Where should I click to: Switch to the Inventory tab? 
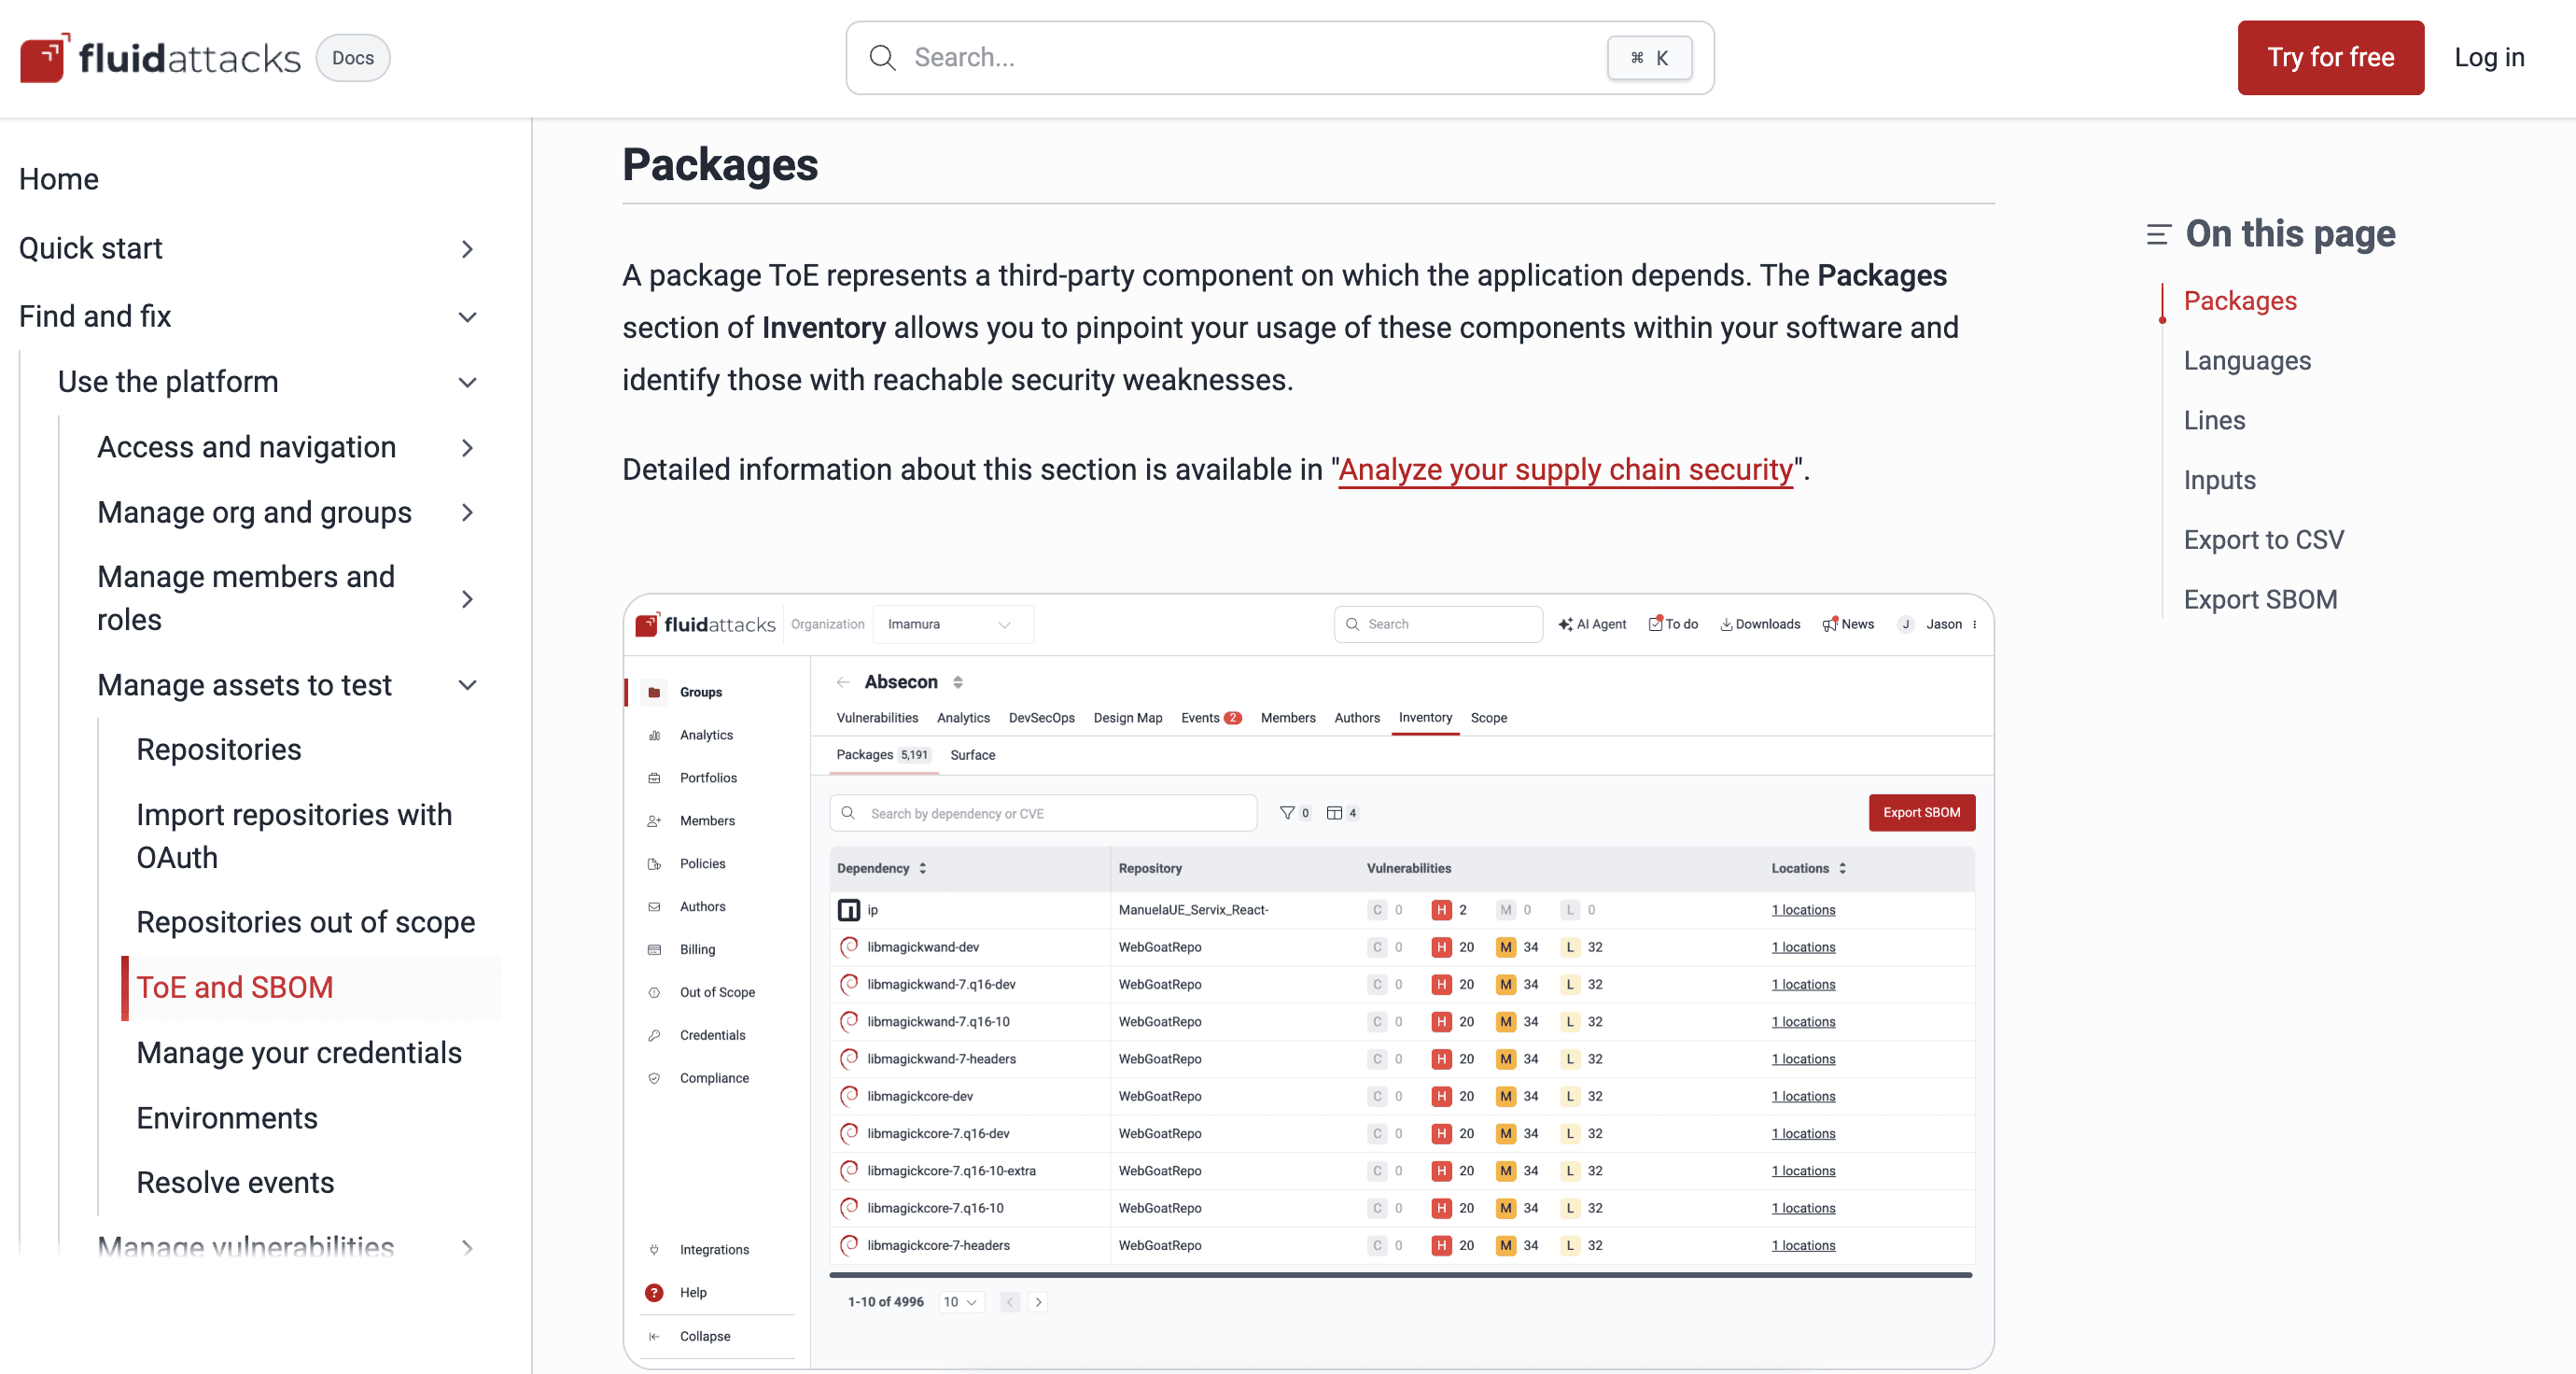pyautogui.click(x=1425, y=718)
